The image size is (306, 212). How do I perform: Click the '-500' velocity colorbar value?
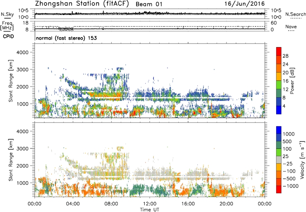(290, 179)
